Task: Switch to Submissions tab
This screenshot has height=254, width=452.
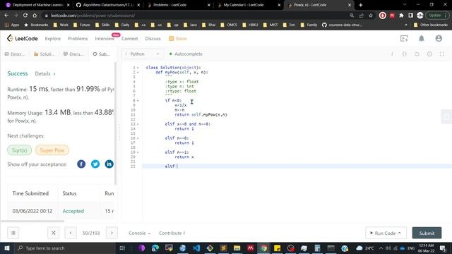Action: click(102, 54)
